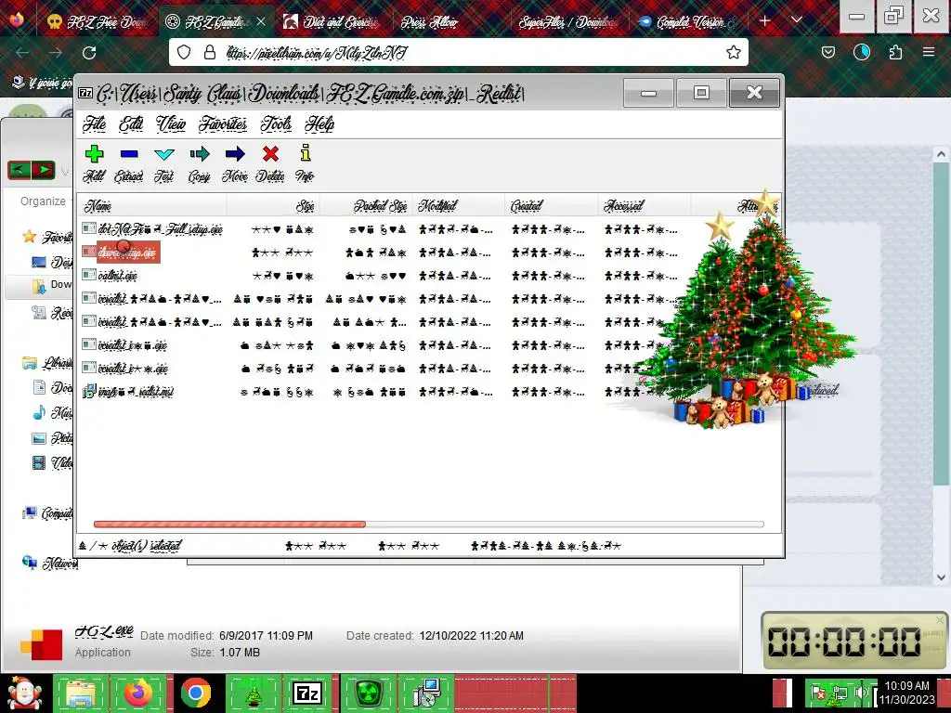Open the View menu in 7-Zip
Viewport: 951px width, 713px height.
171,123
